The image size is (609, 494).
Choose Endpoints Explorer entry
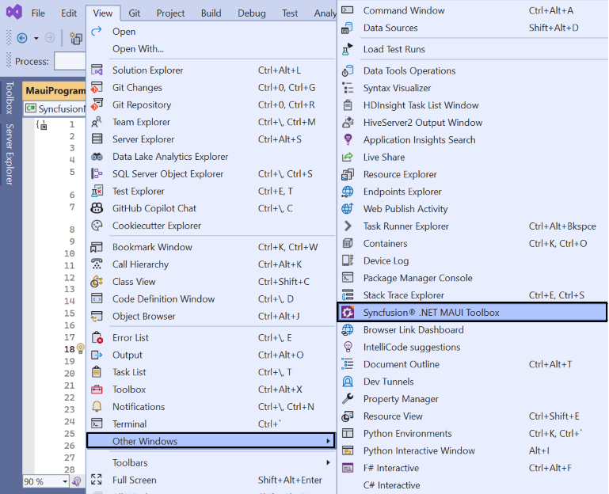pos(472,192)
